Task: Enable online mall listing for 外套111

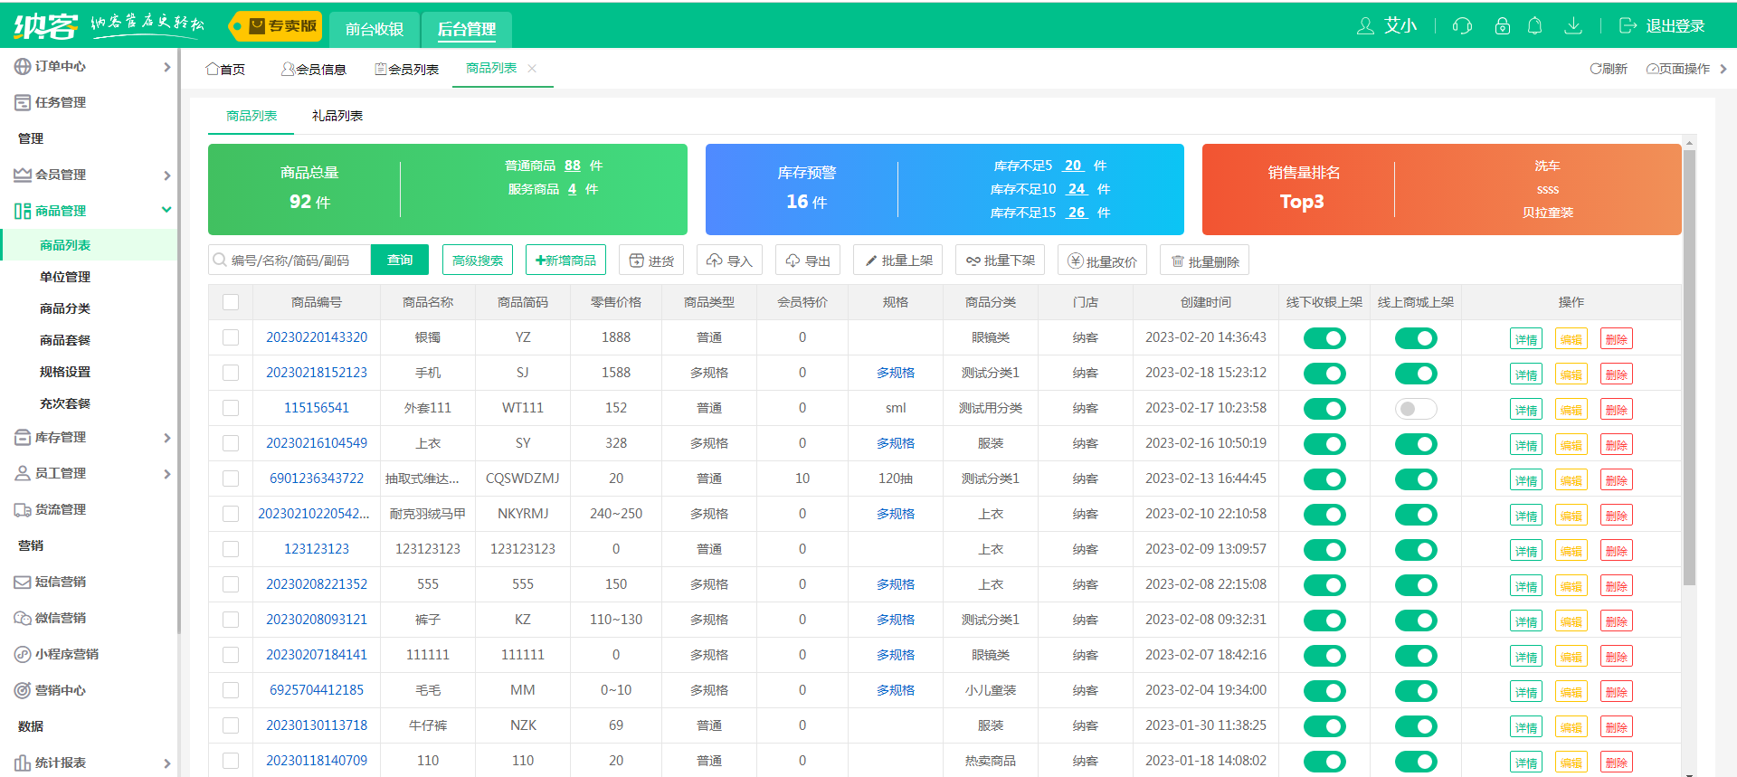Action: [x=1415, y=409]
